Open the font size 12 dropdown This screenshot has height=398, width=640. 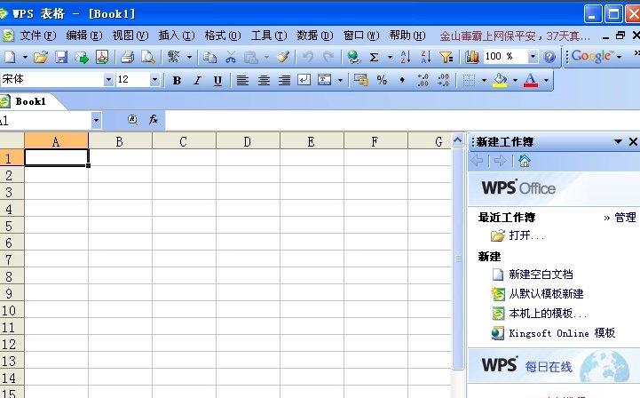[154, 80]
